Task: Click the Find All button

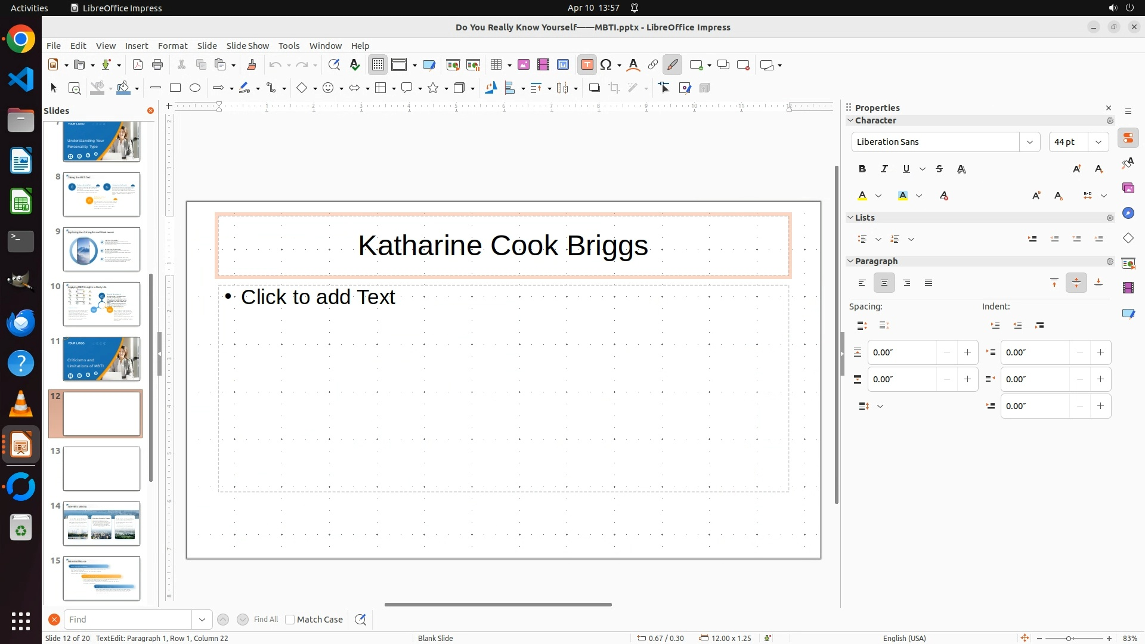Action: pyautogui.click(x=265, y=620)
